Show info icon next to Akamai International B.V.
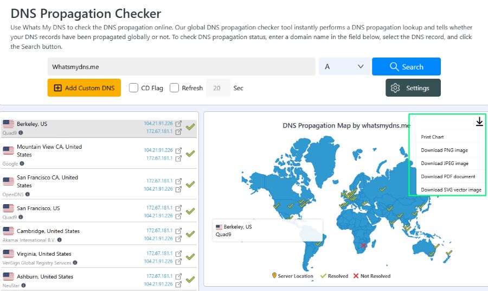Screen dimensions: 488x291 coord(59,240)
